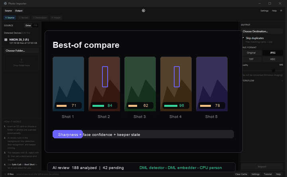
Task: Open the Source menu
Action: pos(8,11)
